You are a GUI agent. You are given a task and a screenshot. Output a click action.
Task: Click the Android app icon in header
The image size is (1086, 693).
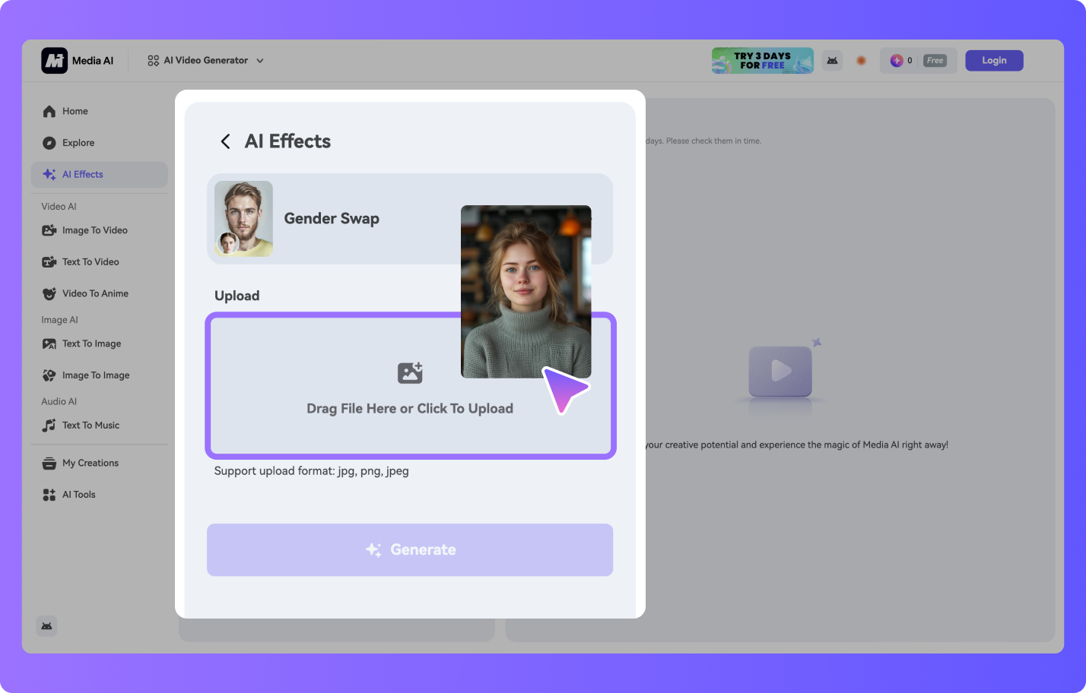pyautogui.click(x=833, y=61)
